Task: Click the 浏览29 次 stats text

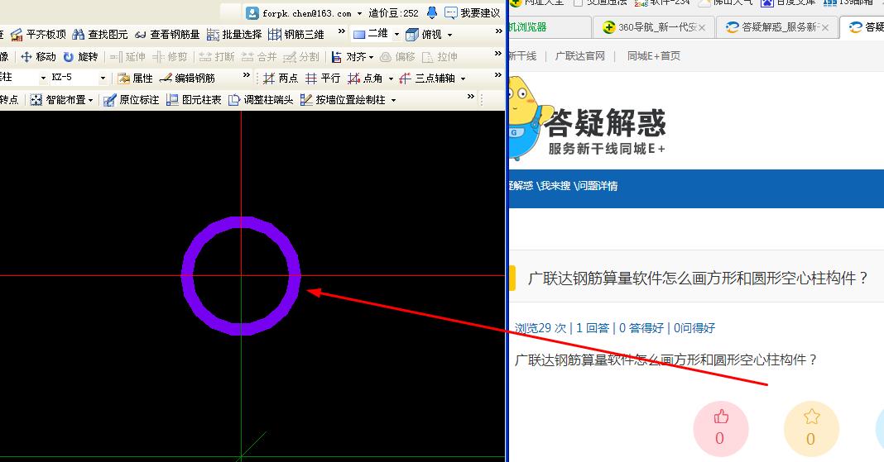Action: pyautogui.click(x=540, y=328)
